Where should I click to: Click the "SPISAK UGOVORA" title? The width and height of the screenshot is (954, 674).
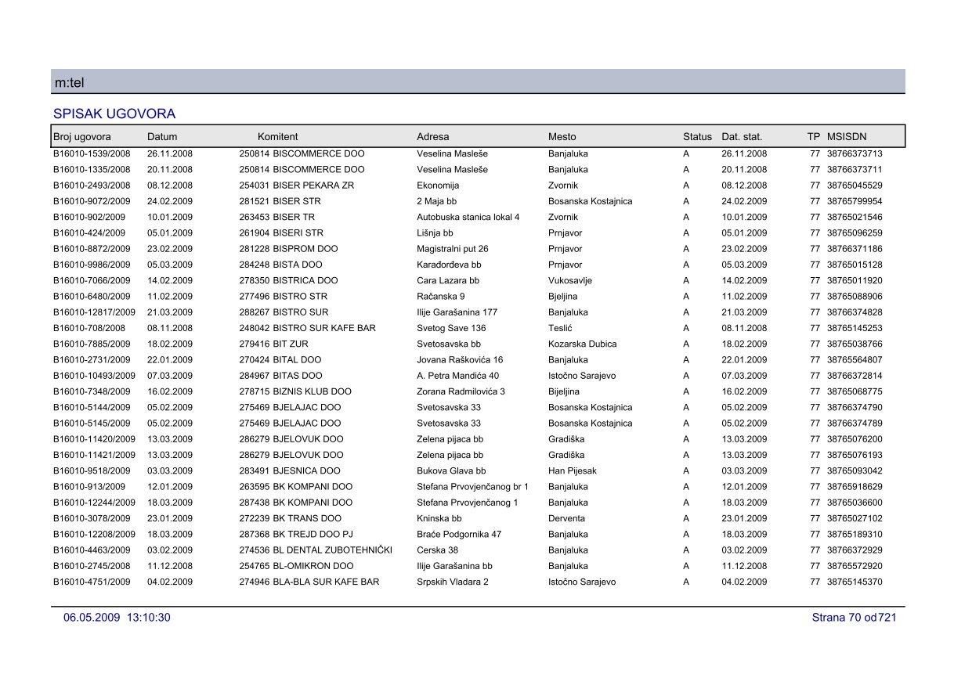[x=114, y=114]
